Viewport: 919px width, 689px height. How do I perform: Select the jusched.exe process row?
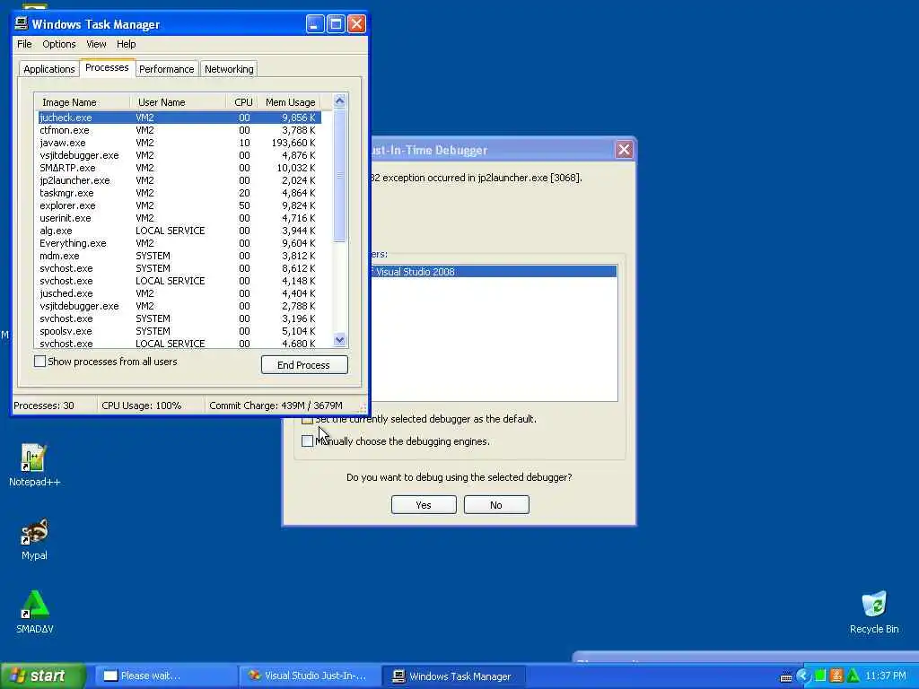[x=179, y=293]
